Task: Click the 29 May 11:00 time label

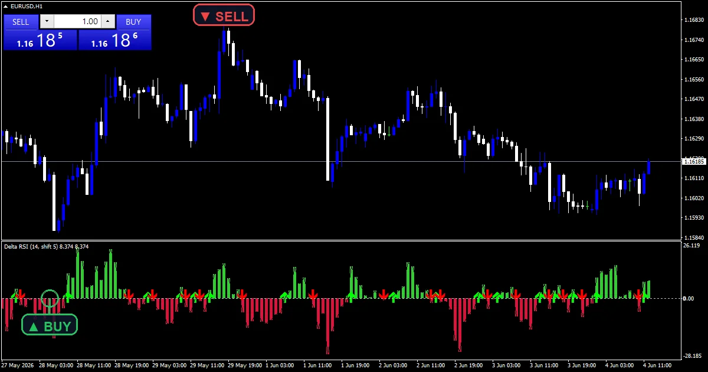Action: pos(208,365)
